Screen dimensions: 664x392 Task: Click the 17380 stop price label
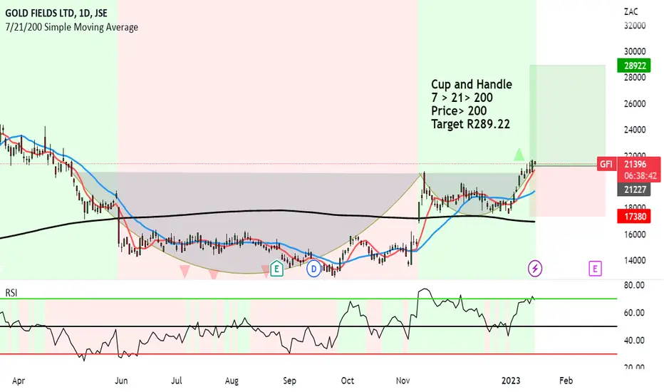coord(634,217)
